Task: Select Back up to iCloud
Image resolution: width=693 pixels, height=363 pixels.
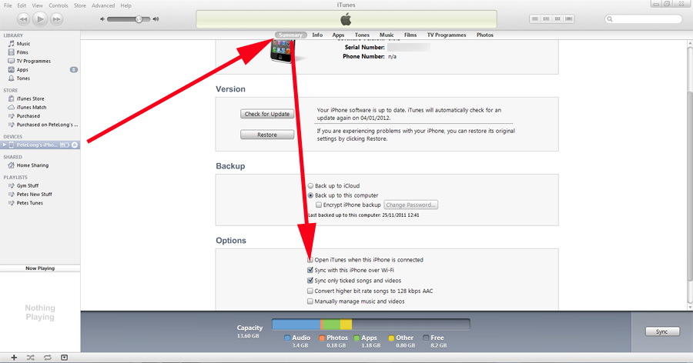Action: 311,186
